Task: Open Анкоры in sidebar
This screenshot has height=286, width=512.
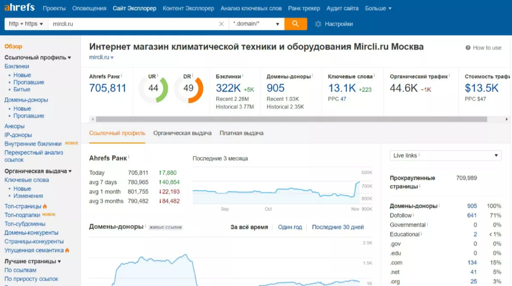Action: [14, 126]
